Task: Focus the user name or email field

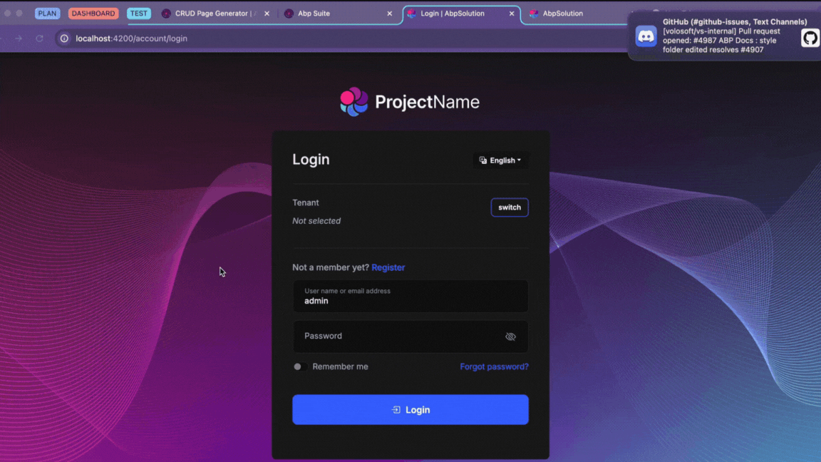Action: (410, 297)
